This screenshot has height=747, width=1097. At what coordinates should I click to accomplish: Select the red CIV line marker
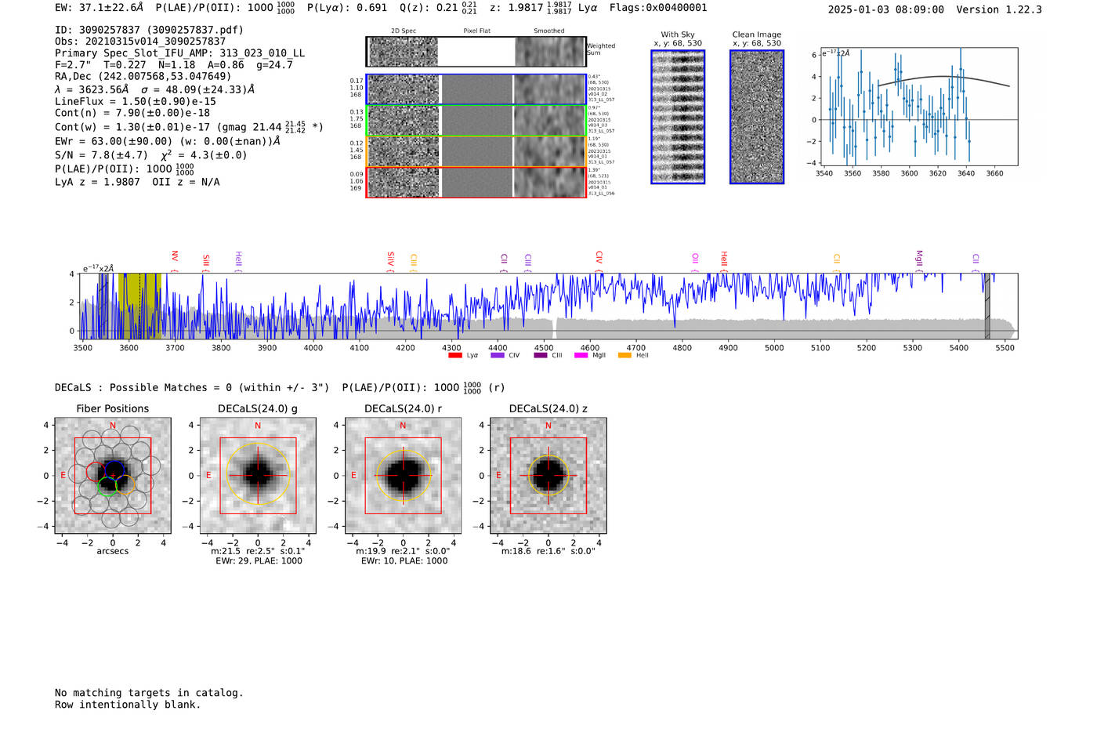(x=599, y=261)
